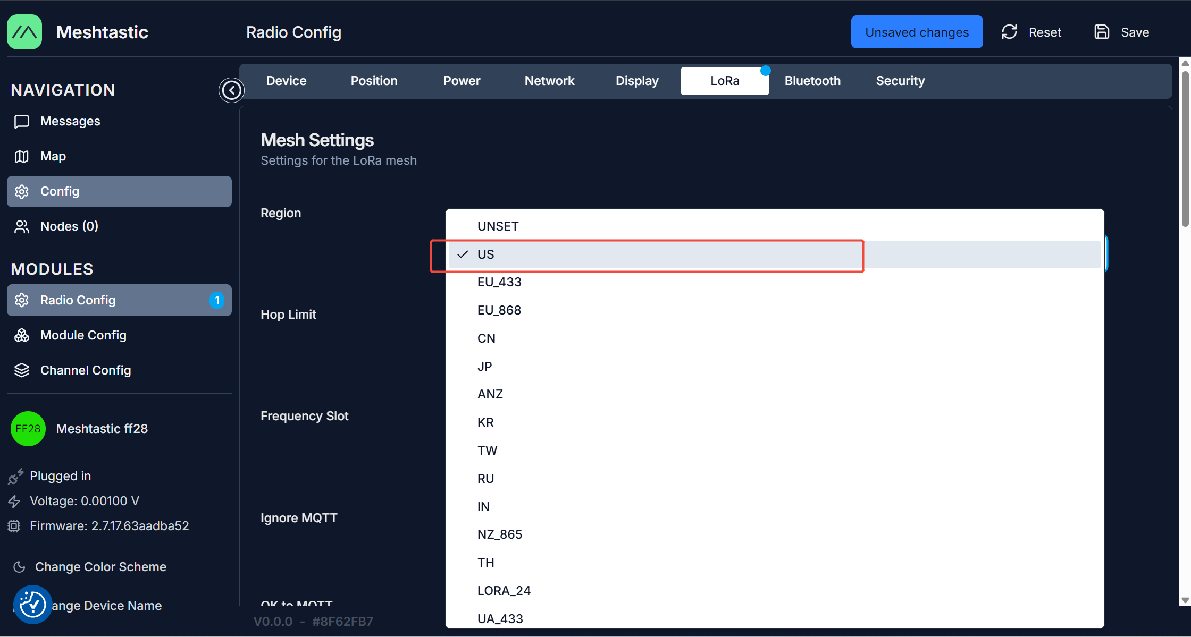Image resolution: width=1191 pixels, height=637 pixels.
Task: Switch to the Bluetooth tab
Action: pos(812,81)
